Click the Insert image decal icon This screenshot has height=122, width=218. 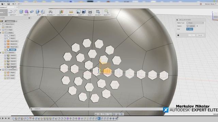tap(78, 12)
